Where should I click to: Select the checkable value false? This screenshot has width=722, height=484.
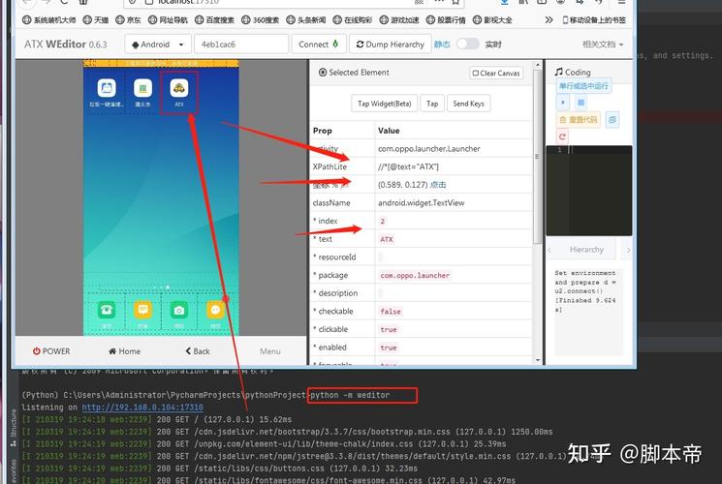391,312
